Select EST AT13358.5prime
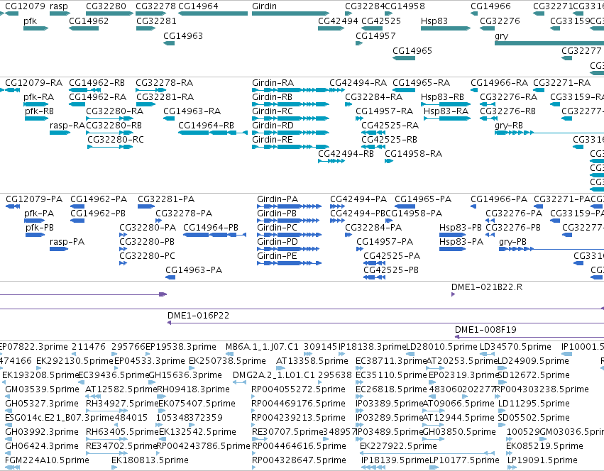The width and height of the screenshot is (604, 471). pyautogui.click(x=312, y=361)
